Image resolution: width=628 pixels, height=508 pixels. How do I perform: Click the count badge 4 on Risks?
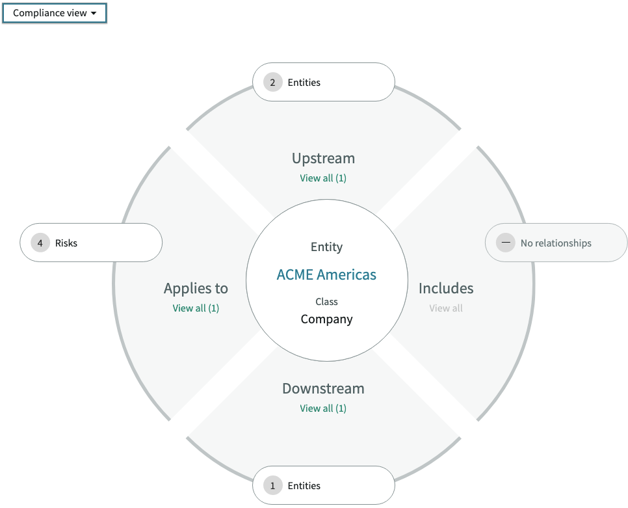coord(40,243)
